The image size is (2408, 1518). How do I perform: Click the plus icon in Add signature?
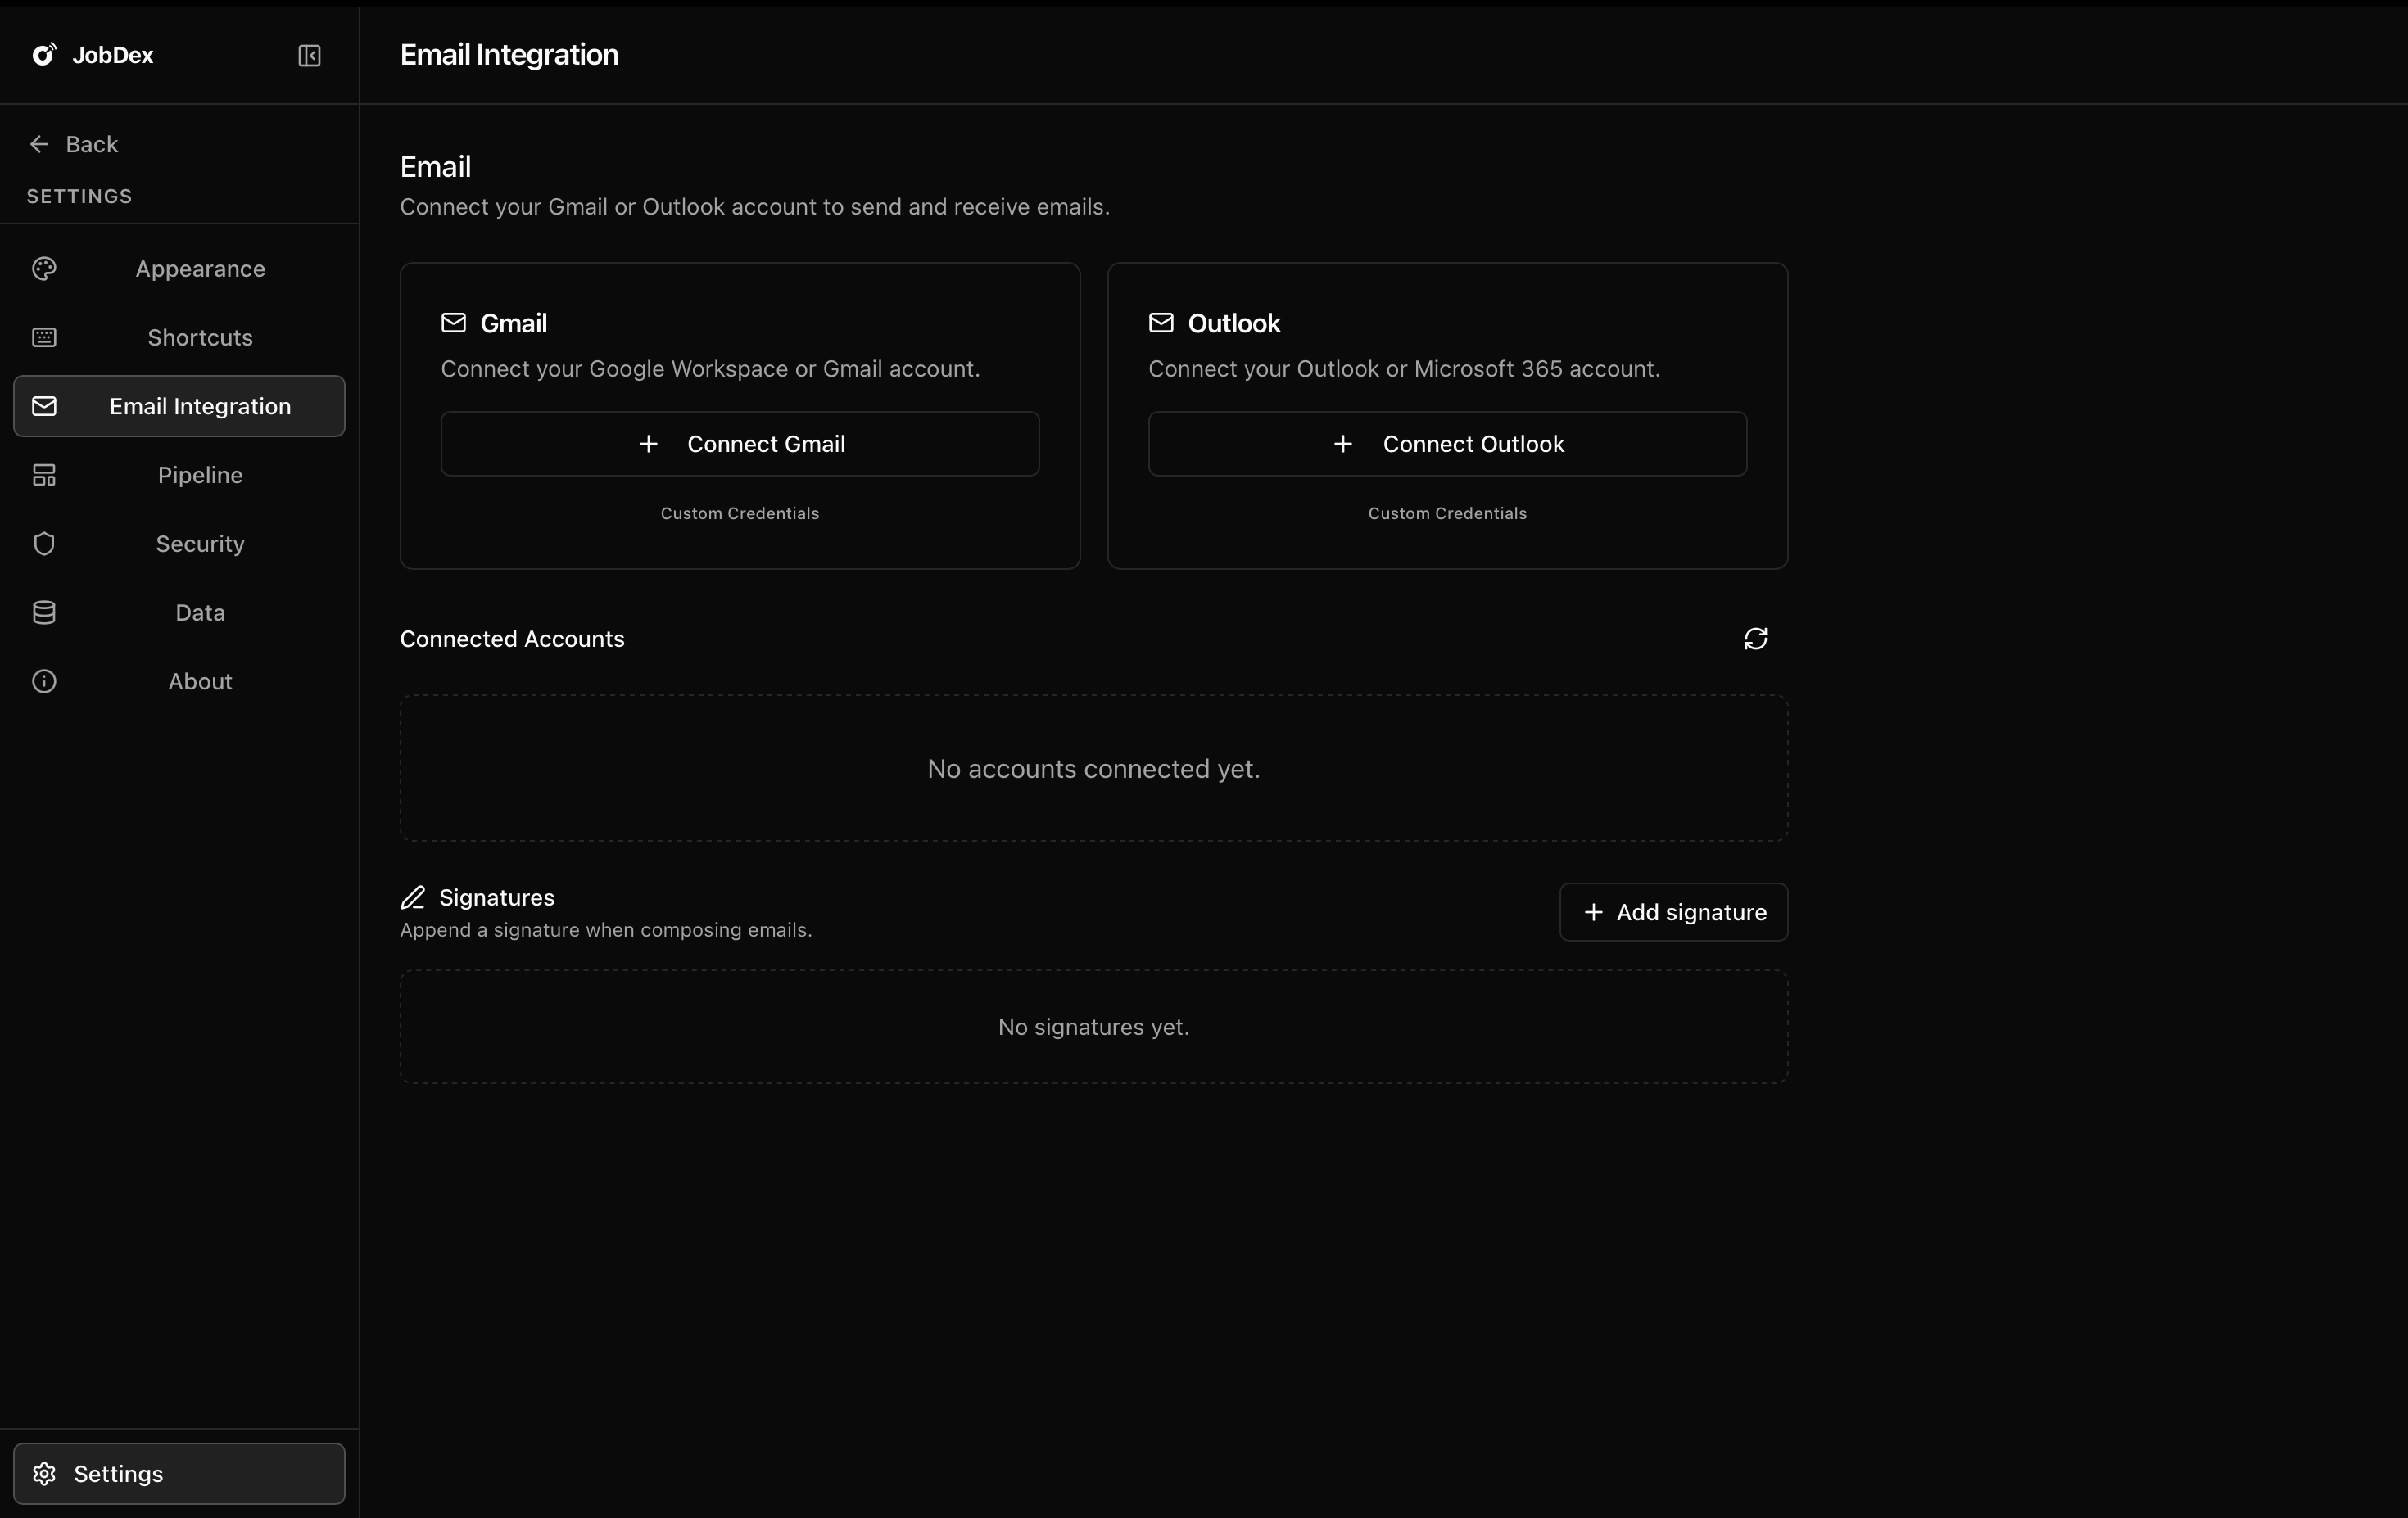[x=1594, y=912]
